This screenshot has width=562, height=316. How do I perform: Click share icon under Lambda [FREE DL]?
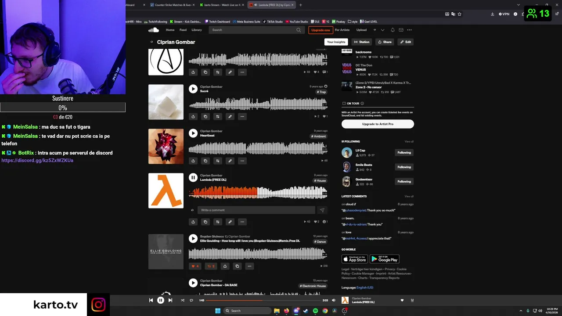coord(193,222)
